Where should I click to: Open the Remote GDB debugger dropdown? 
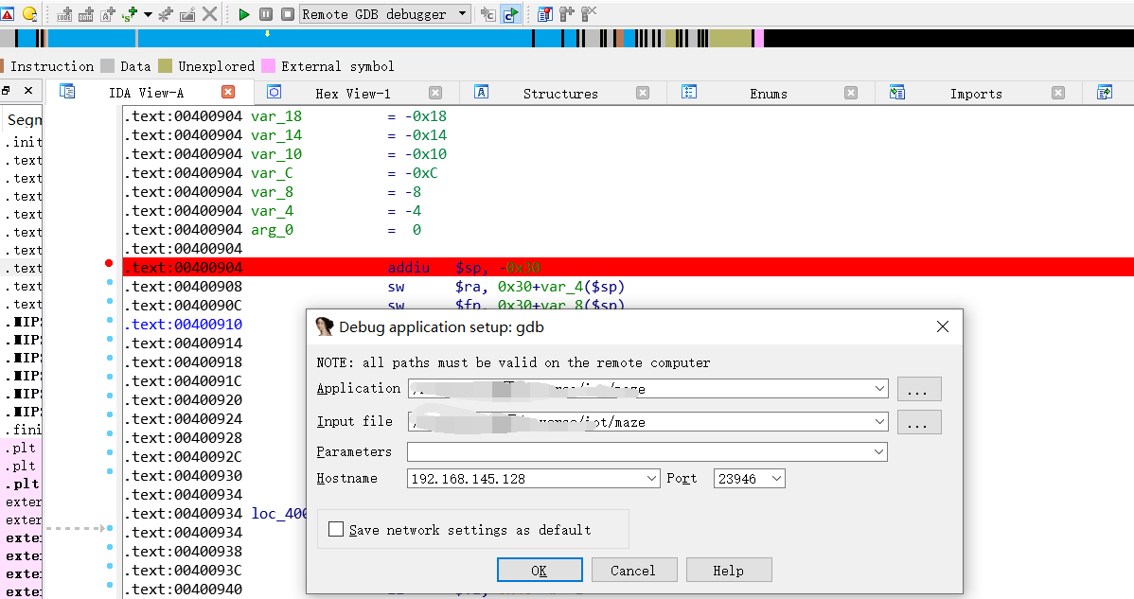[x=462, y=14]
